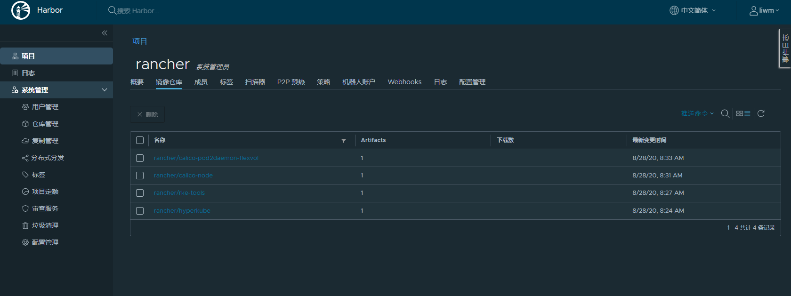Open the 概要 tab
The width and height of the screenshot is (791, 296).
(137, 82)
